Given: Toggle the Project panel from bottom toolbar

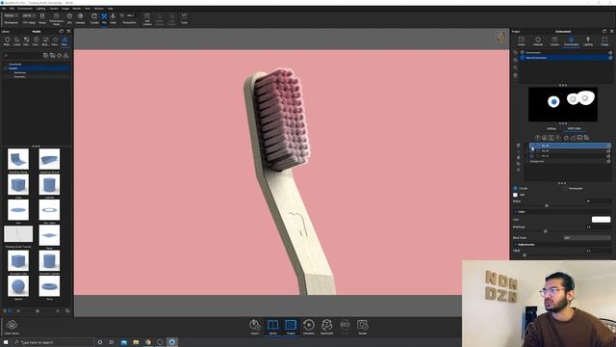Looking at the screenshot, I should point(291,327).
